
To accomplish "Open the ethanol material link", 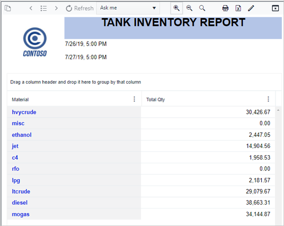I will click(22, 135).
